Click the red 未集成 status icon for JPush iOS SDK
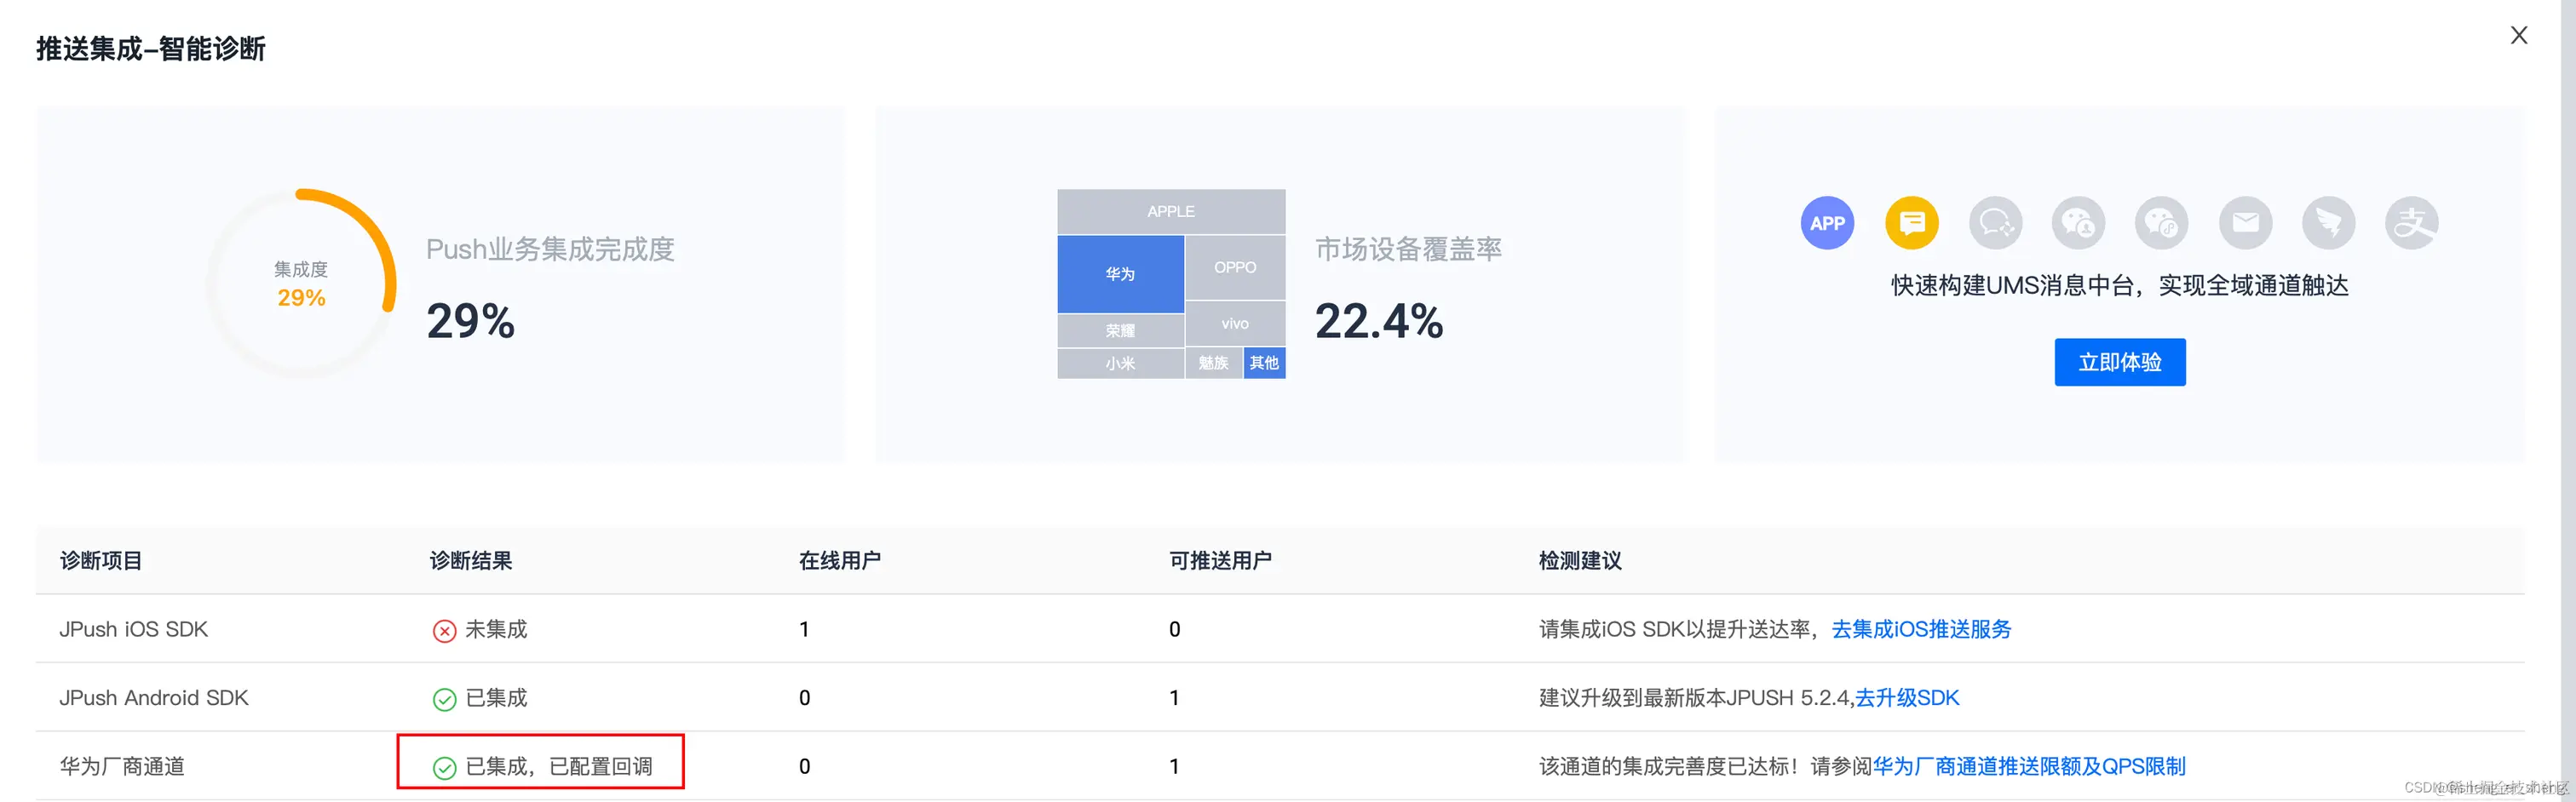 pyautogui.click(x=444, y=629)
